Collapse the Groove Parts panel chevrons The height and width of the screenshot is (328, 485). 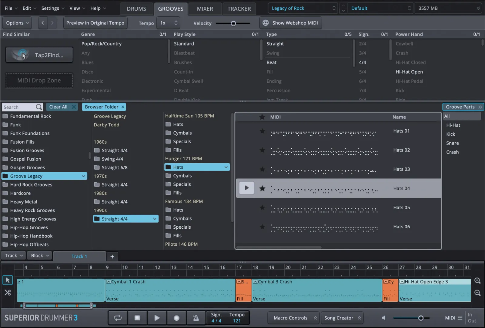pyautogui.click(x=480, y=107)
